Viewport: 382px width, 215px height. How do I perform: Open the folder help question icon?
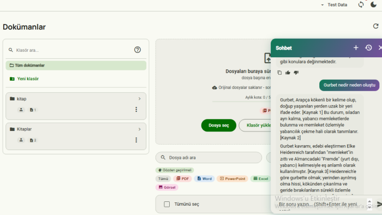138,50
